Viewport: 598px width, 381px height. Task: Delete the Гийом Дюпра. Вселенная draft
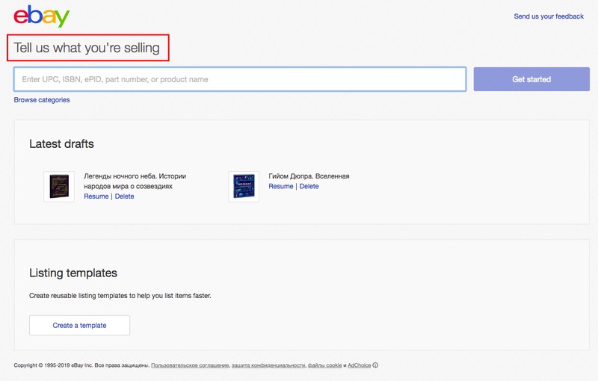[x=309, y=186]
